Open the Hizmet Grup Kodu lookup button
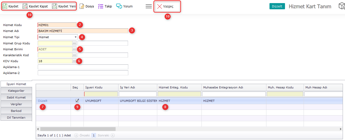 74,43
